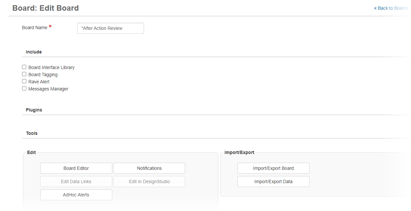Viewport: 411px width, 211px height.
Task: Click the Include section heading
Action: pos(34,52)
